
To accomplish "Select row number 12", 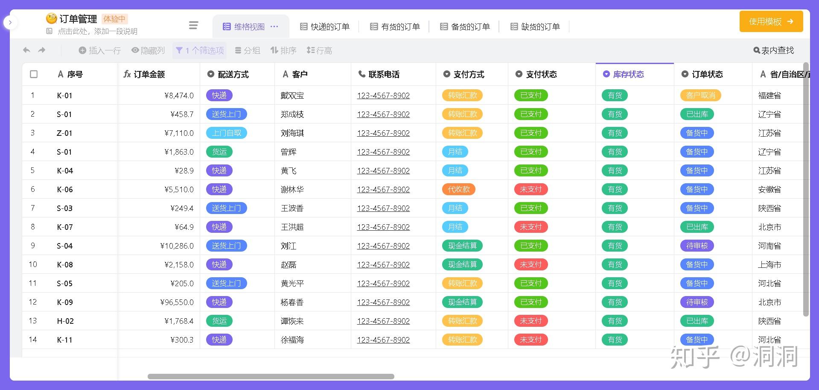I will click(32, 302).
